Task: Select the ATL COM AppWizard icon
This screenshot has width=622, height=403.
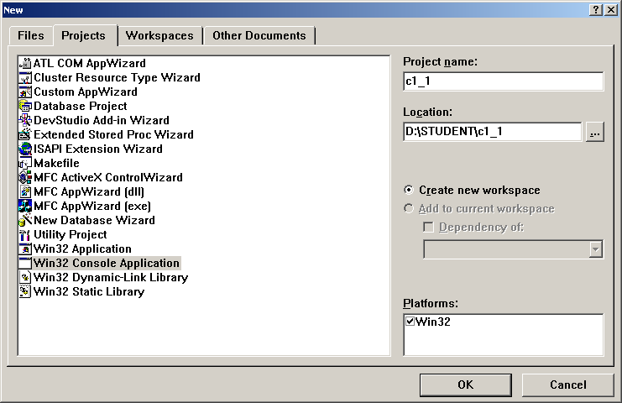Action: pos(25,63)
